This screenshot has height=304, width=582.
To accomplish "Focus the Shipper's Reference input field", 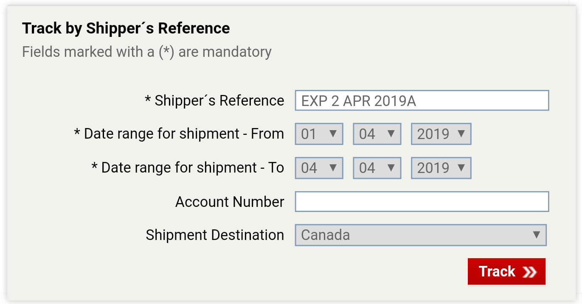I will (422, 100).
